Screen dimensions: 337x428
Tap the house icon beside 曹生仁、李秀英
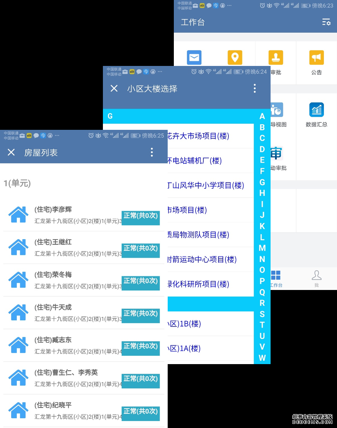click(x=18, y=378)
